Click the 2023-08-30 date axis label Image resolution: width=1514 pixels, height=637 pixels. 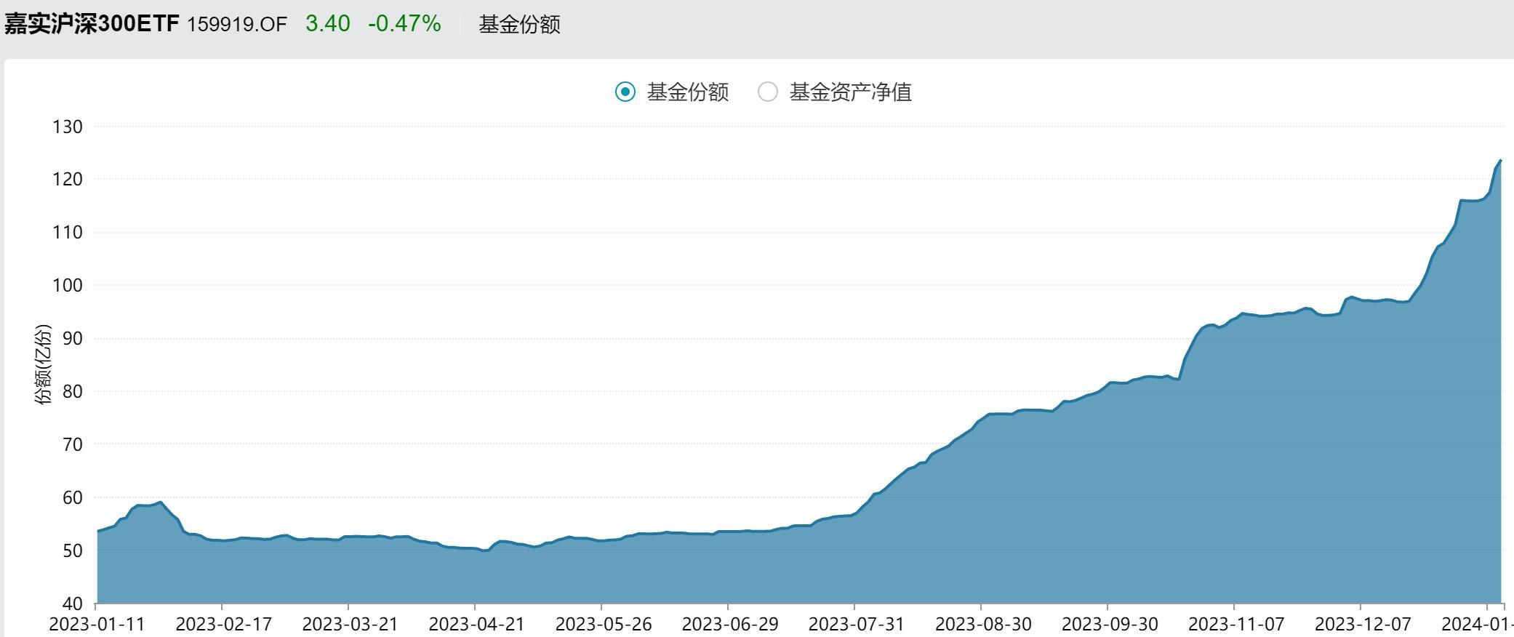click(983, 624)
